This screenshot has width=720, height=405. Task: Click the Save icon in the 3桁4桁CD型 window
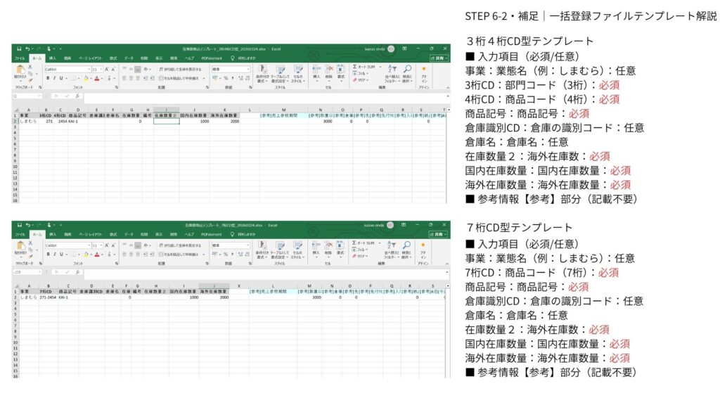[19, 49]
